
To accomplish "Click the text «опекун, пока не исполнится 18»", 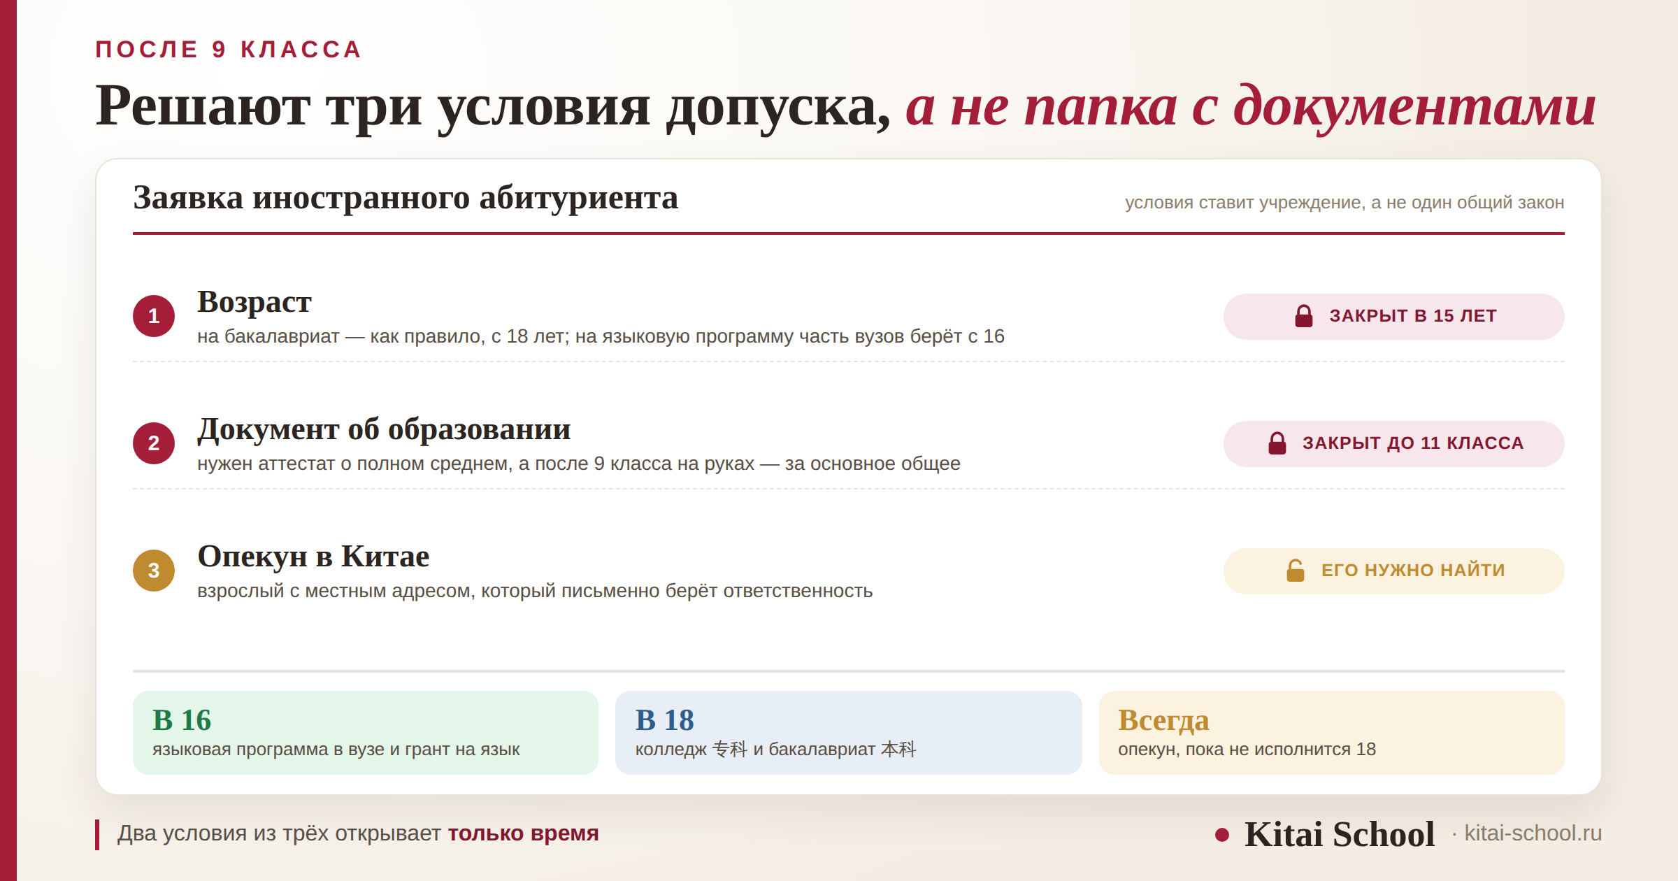I will 1247,750.
